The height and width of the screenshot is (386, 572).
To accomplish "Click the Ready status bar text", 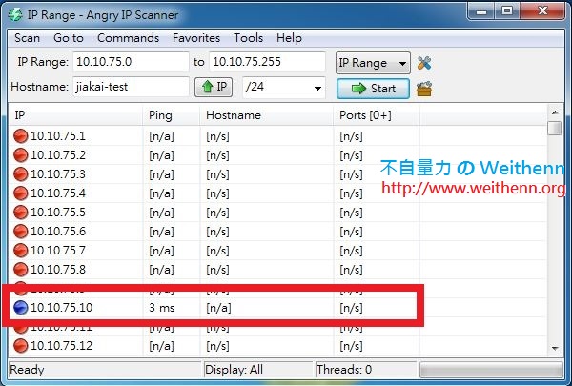I will coord(27,370).
